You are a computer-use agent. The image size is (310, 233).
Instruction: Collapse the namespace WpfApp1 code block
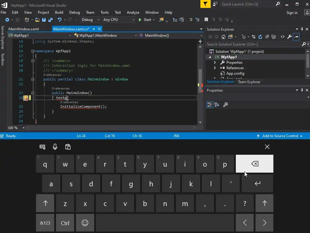click(33, 51)
